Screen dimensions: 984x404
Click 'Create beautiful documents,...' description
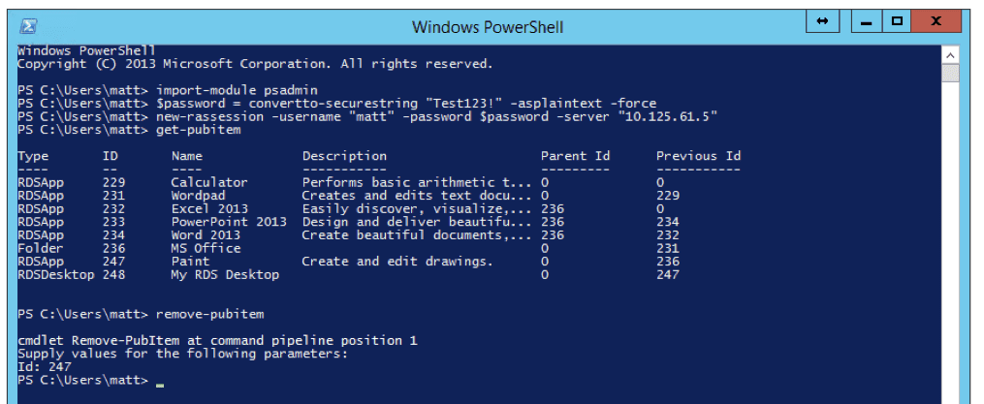(417, 235)
